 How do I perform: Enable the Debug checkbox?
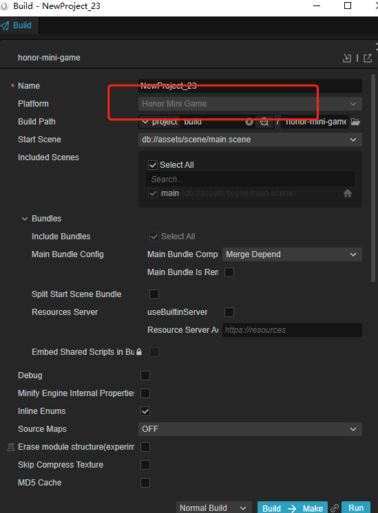[145, 375]
